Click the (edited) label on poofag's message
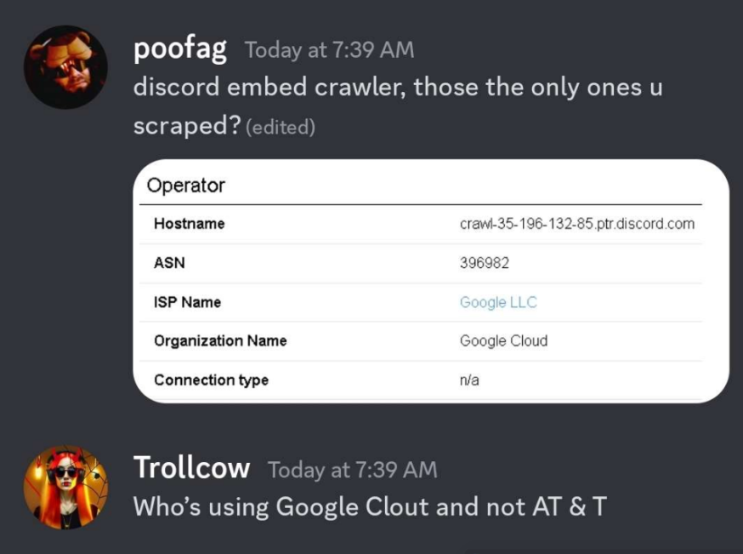This screenshot has width=743, height=554. click(x=280, y=128)
